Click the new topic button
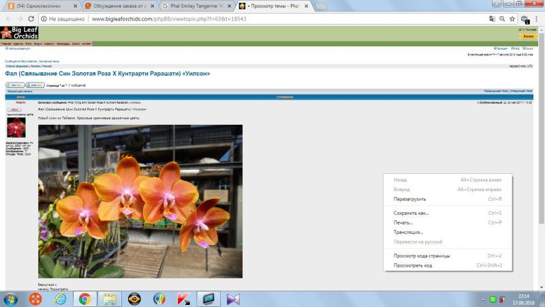The width and height of the screenshot is (545, 307). pyautogui.click(x=14, y=85)
